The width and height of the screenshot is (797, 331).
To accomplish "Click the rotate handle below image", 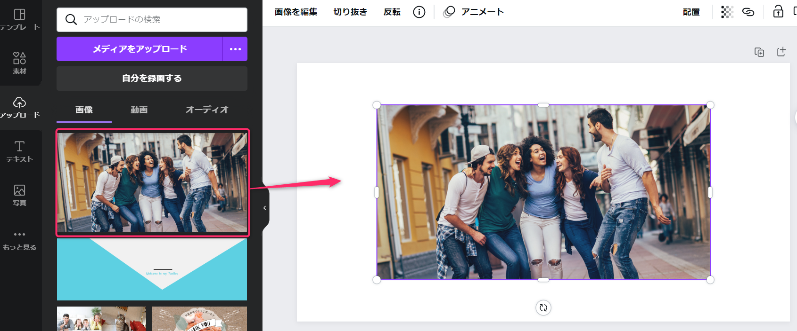I will (543, 307).
